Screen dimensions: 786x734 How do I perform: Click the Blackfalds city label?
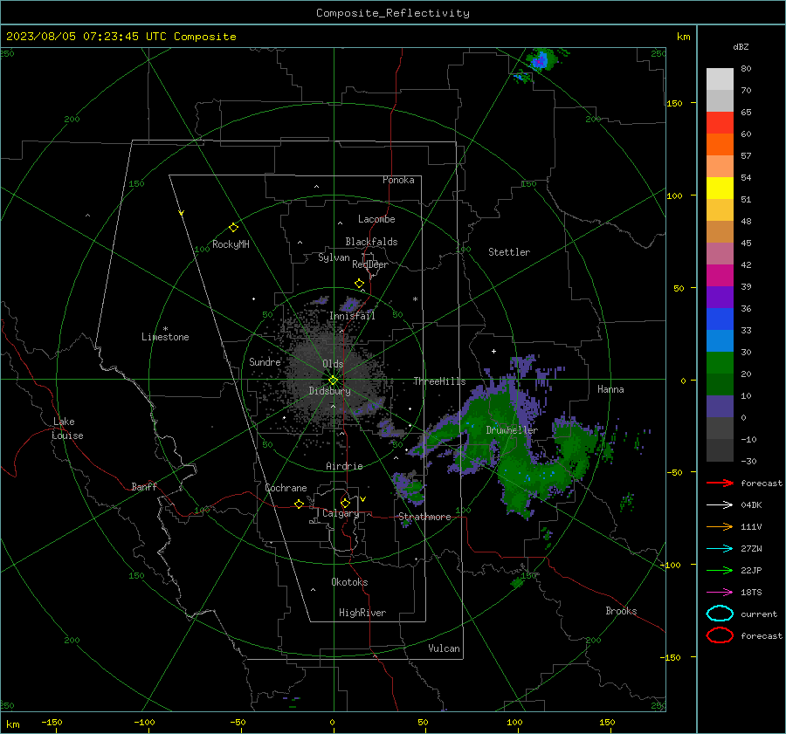click(371, 242)
